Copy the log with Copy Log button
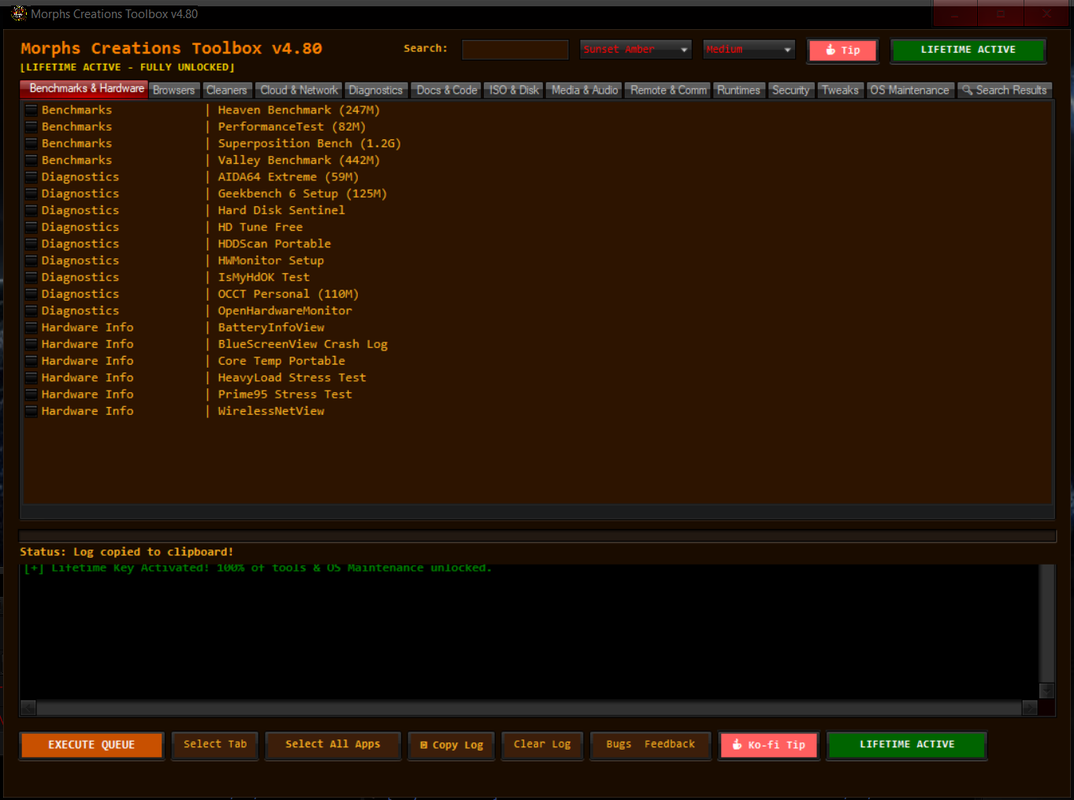Screen dimensions: 1074x800 (452, 745)
